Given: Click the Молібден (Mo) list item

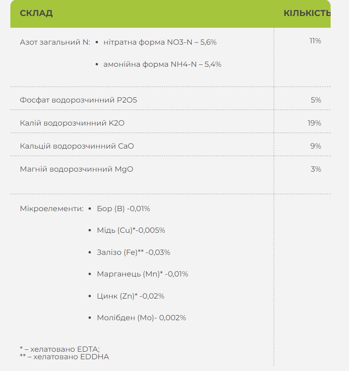Looking at the screenshot, I should (141, 318).
